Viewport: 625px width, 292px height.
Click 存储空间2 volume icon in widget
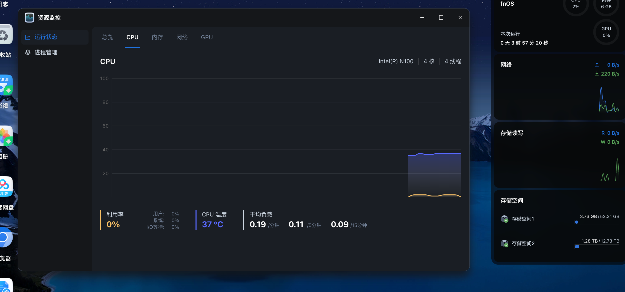504,243
